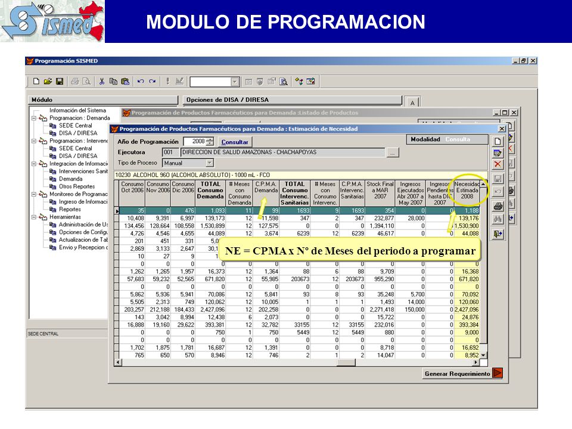
Task: Click red X delete icon in side panel
Action: point(498,164)
